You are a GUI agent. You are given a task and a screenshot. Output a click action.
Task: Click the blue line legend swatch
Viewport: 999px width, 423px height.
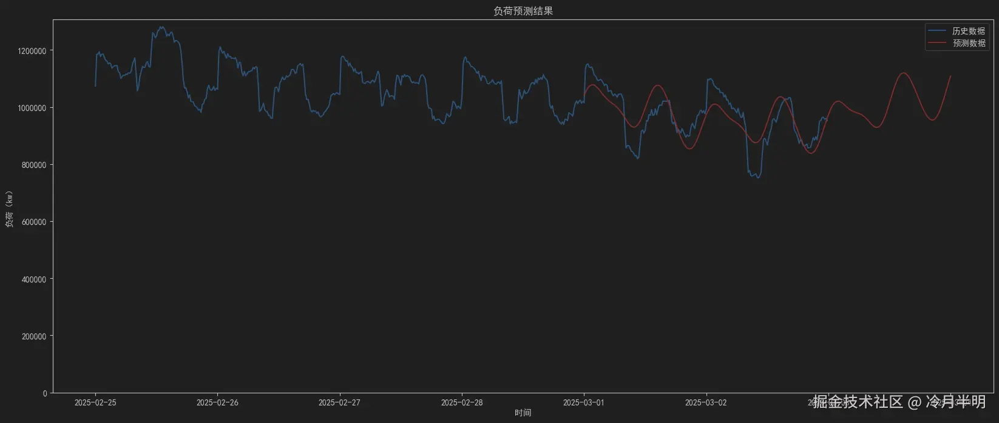tap(938, 31)
